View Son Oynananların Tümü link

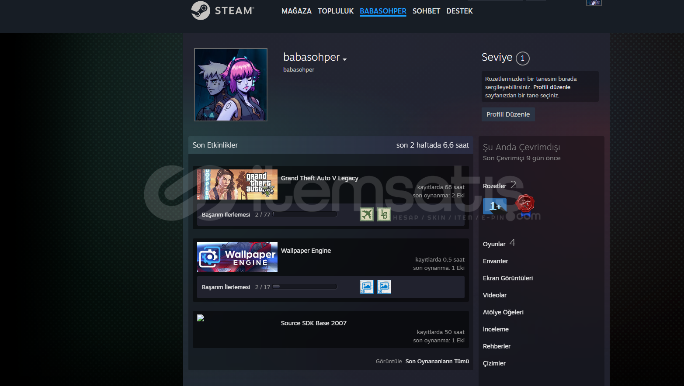(437, 361)
